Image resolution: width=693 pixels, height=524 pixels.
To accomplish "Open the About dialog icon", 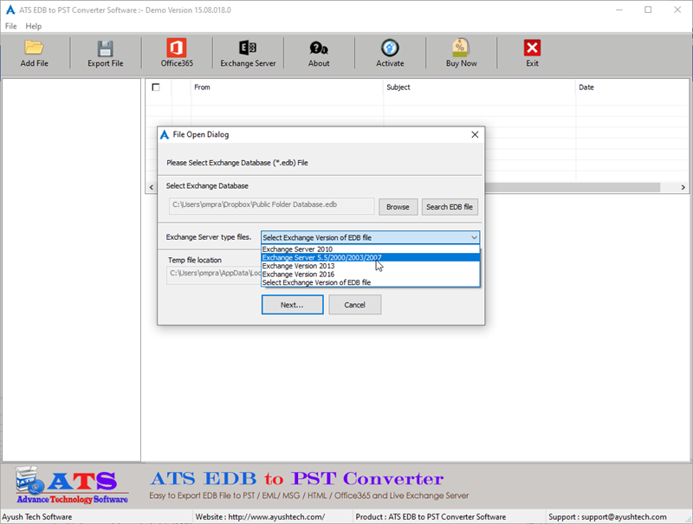I will point(319,54).
